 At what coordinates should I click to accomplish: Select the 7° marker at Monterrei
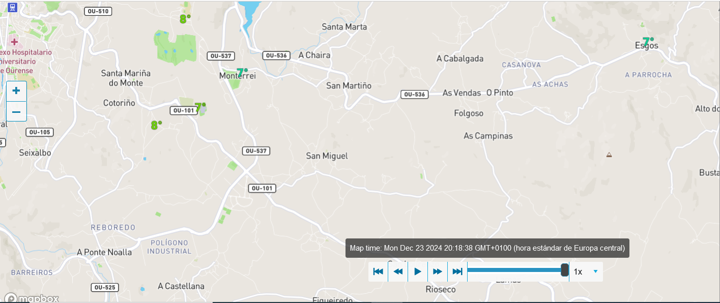(242, 73)
